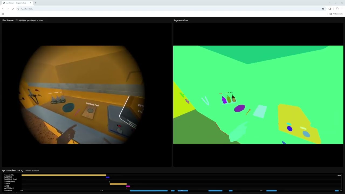Viewport: 345px width, 194px height.
Task: Open the browser extensions icon
Action: click(x=330, y=9)
